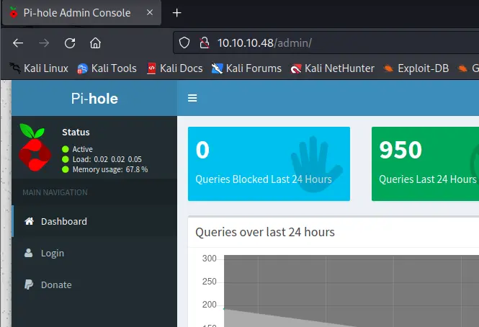Click the "Status" heading in the sidebar
This screenshot has height=327, width=479.
tap(76, 132)
